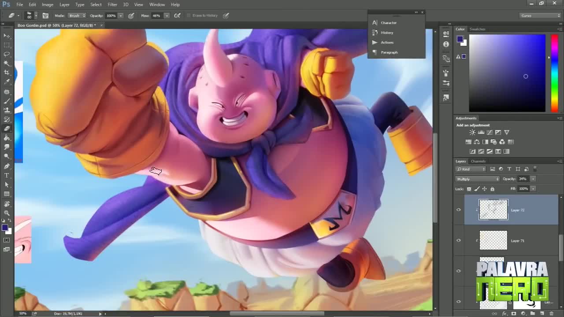Open layer Opacity 34% slider arrow
The image size is (564, 317).
[533, 179]
